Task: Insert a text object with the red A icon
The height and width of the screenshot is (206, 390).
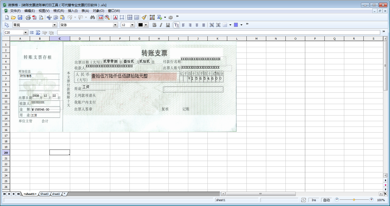Action: click(x=115, y=17)
